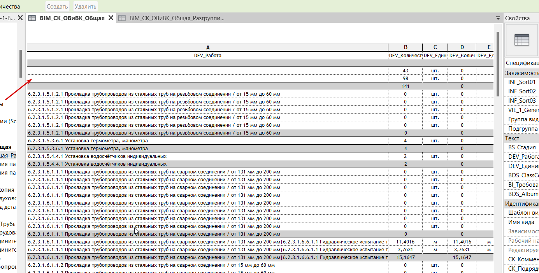539x273 pixels.
Task: Select the Шаблон вид property
Action: point(522,213)
